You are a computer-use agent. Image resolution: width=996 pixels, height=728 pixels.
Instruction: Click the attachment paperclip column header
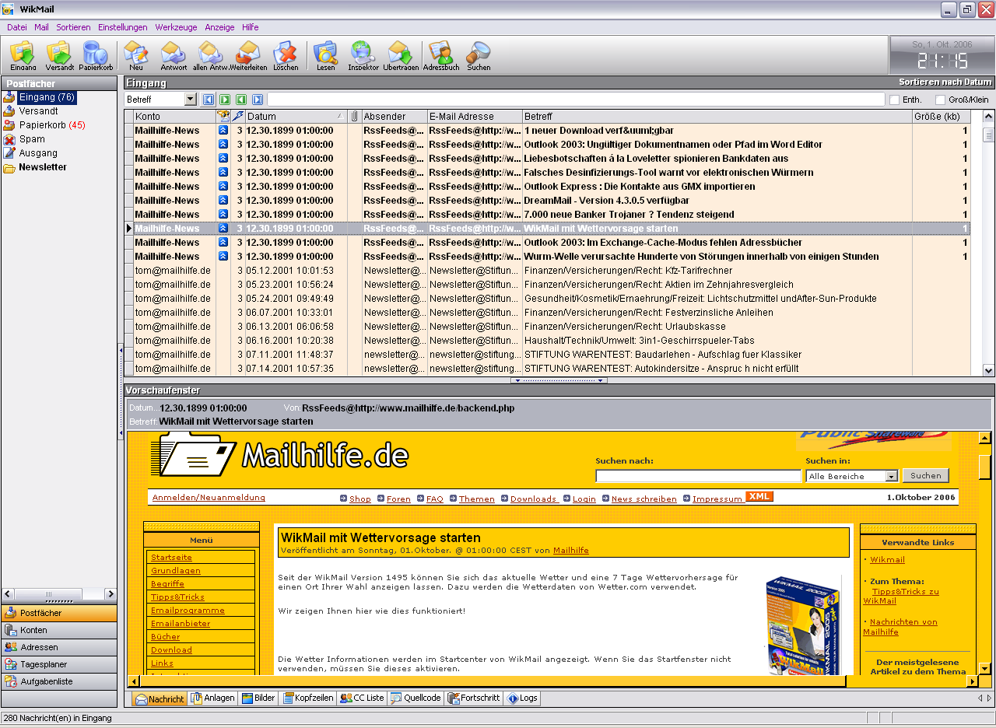click(x=354, y=116)
